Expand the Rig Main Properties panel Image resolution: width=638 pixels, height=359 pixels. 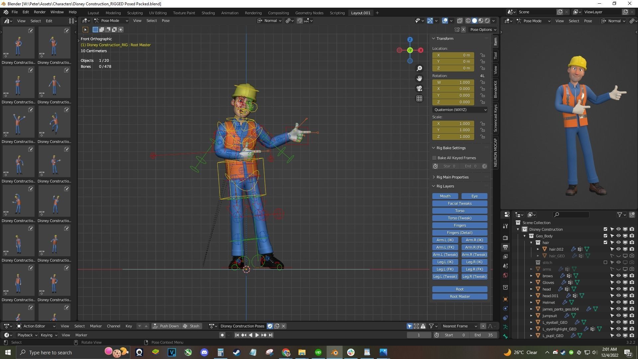click(452, 177)
